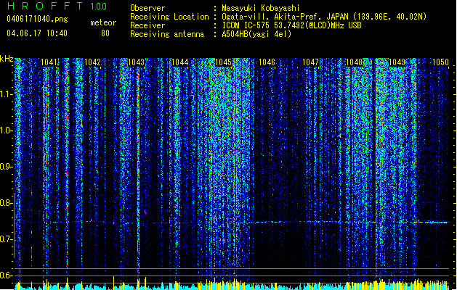Click the 1042 time marker
Viewport: 457px width, 290px height.
[x=92, y=62]
